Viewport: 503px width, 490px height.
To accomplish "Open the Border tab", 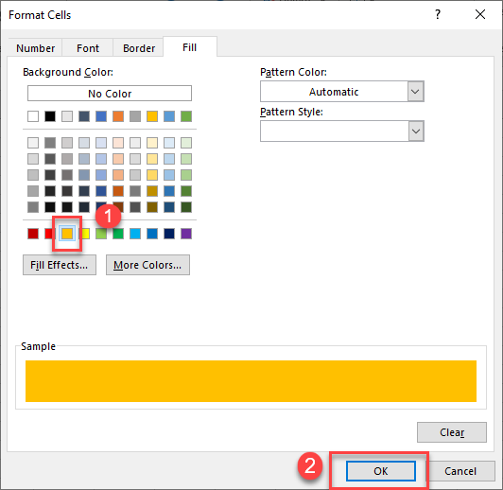I will pos(139,48).
